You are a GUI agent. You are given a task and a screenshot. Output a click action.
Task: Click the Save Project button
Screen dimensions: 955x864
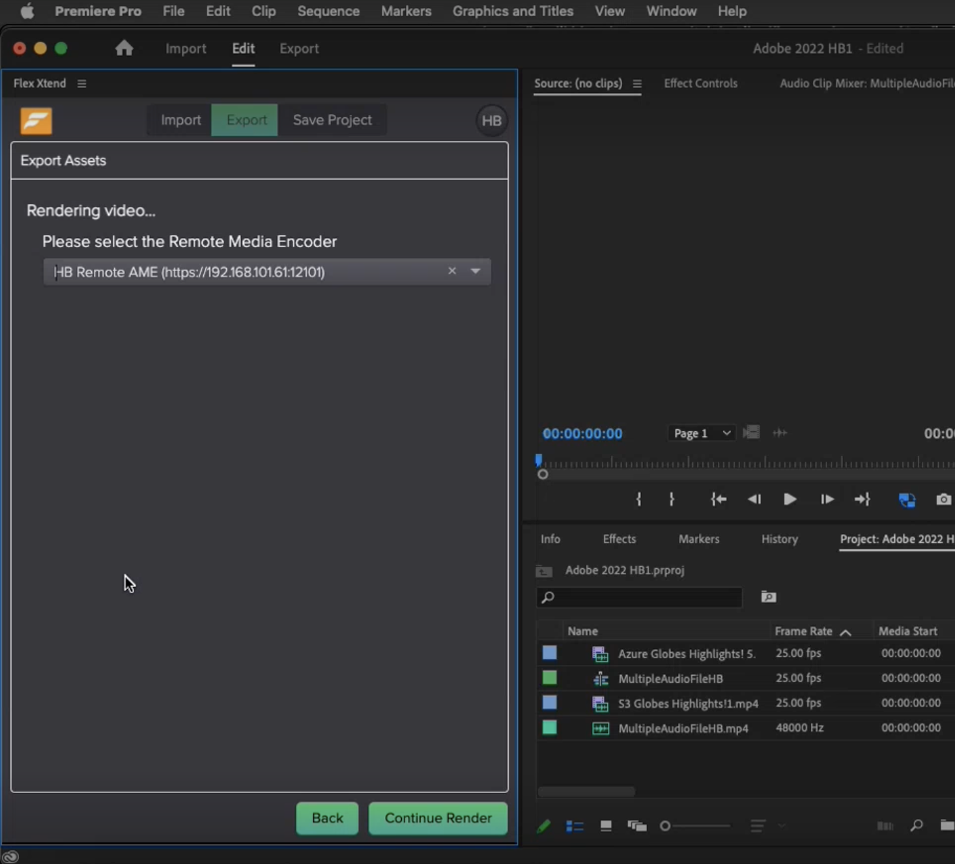coord(332,120)
